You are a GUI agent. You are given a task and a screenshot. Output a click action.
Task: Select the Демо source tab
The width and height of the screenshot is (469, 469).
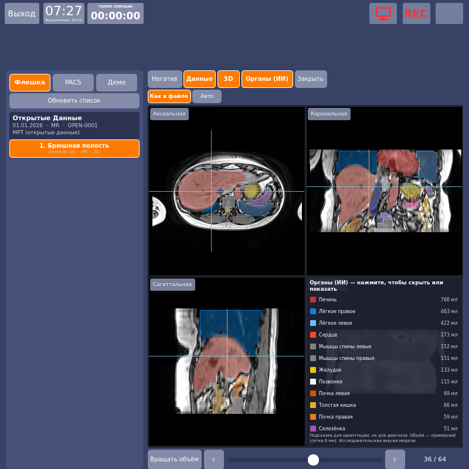pos(117,82)
